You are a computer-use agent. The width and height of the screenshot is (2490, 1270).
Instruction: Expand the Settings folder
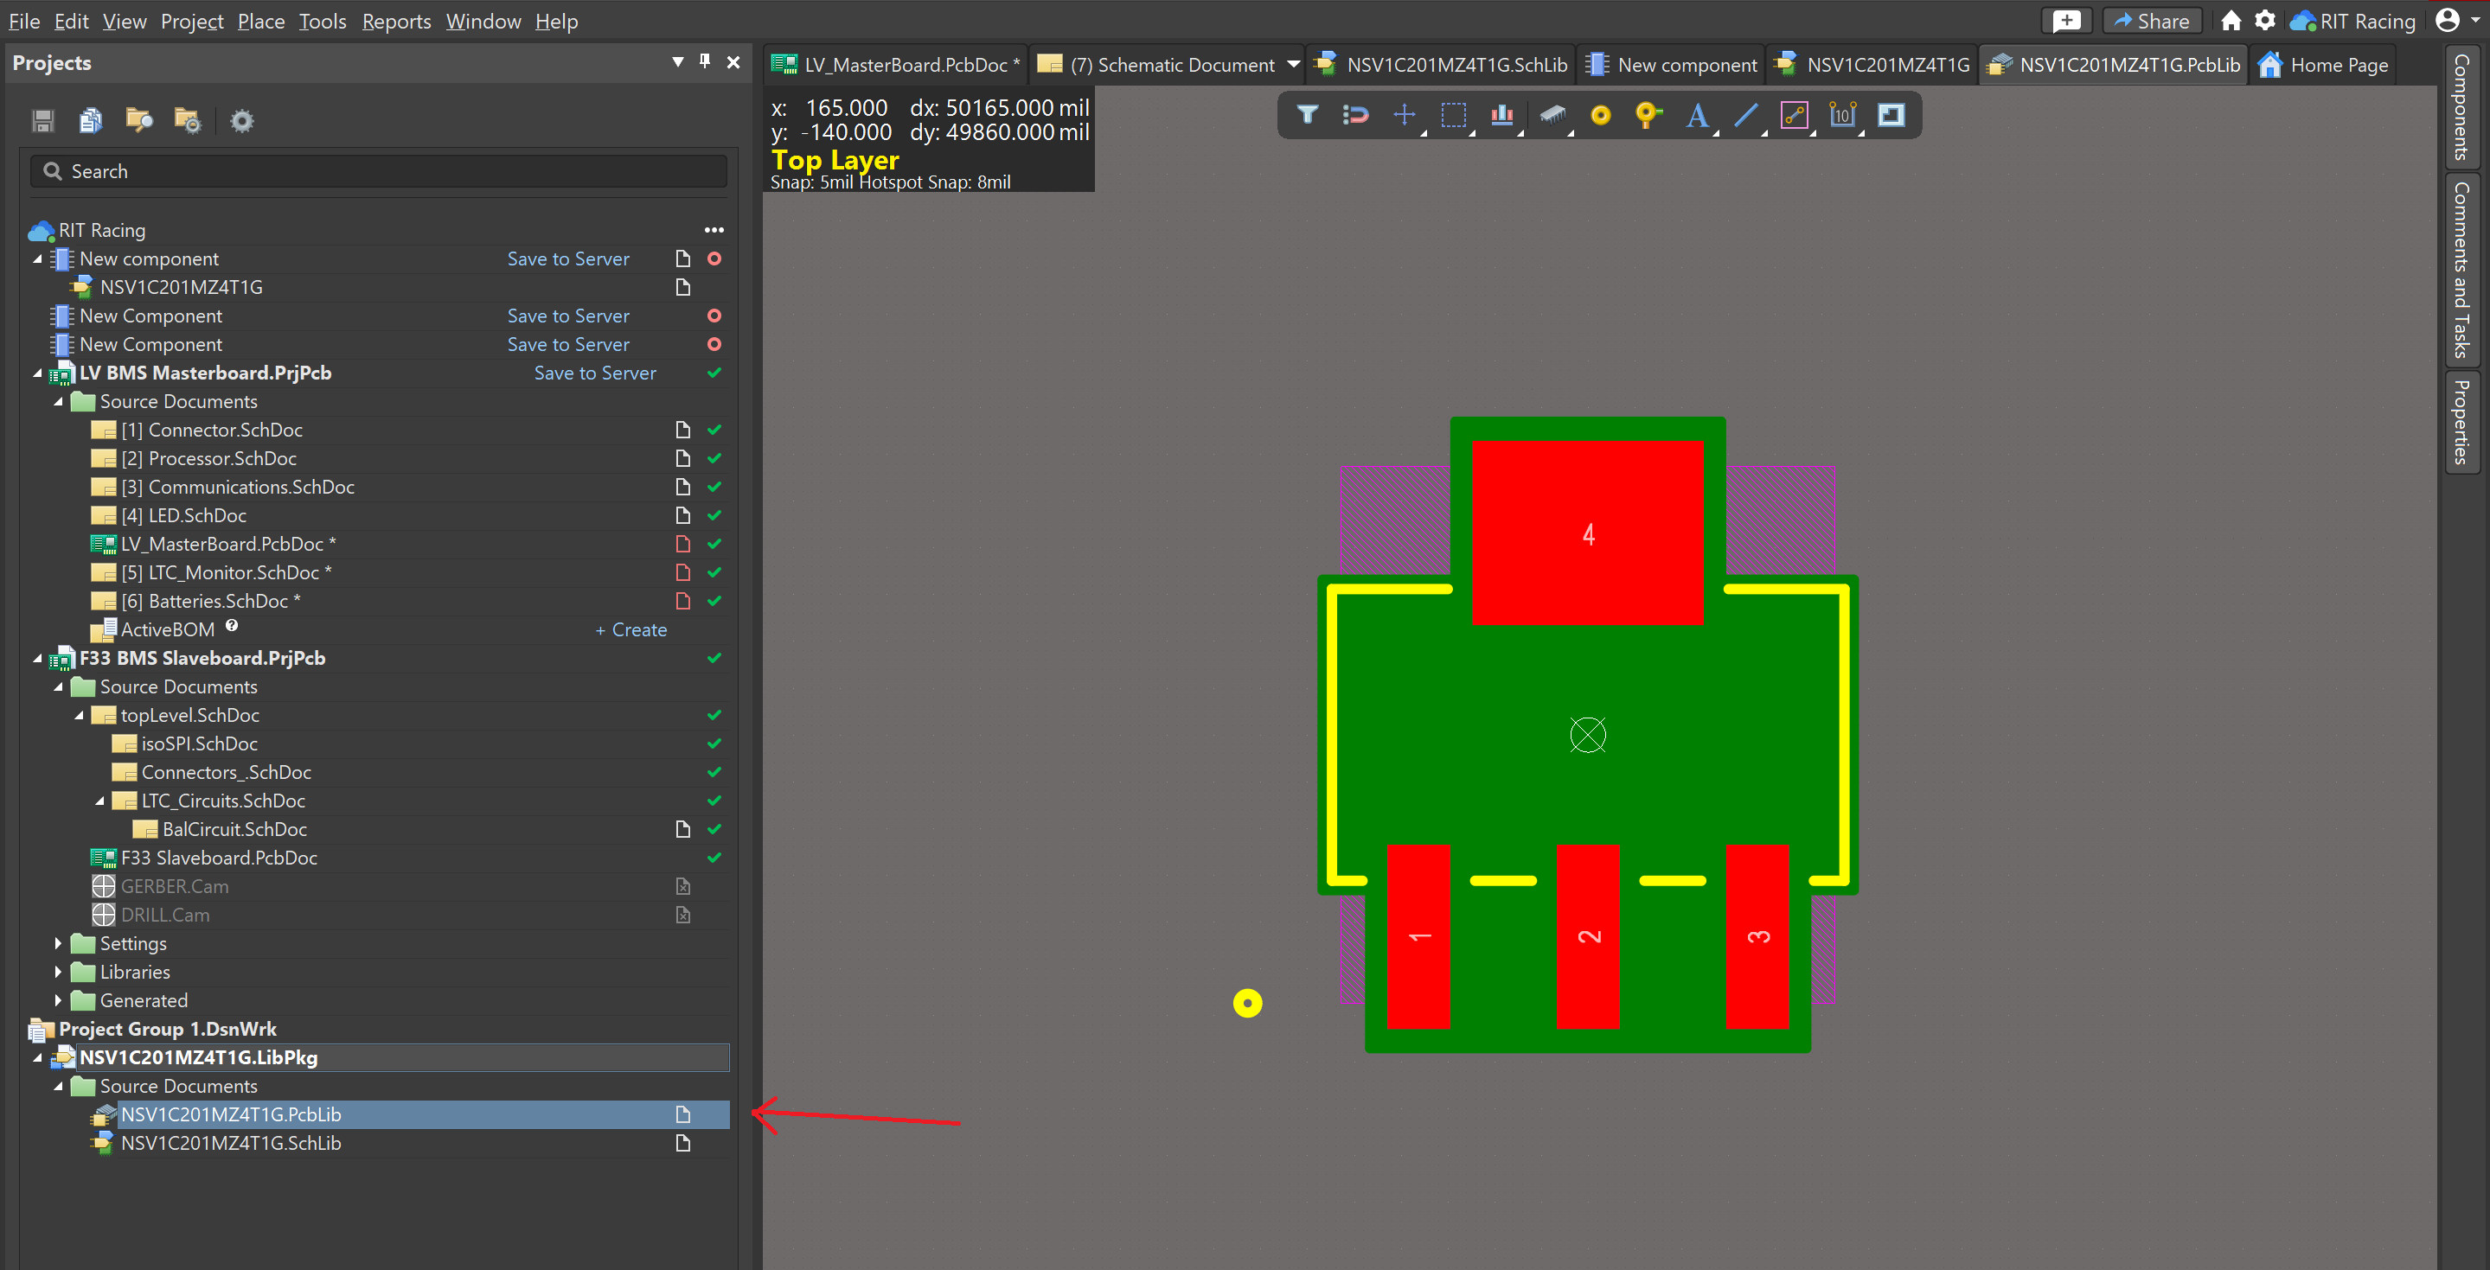tap(58, 943)
